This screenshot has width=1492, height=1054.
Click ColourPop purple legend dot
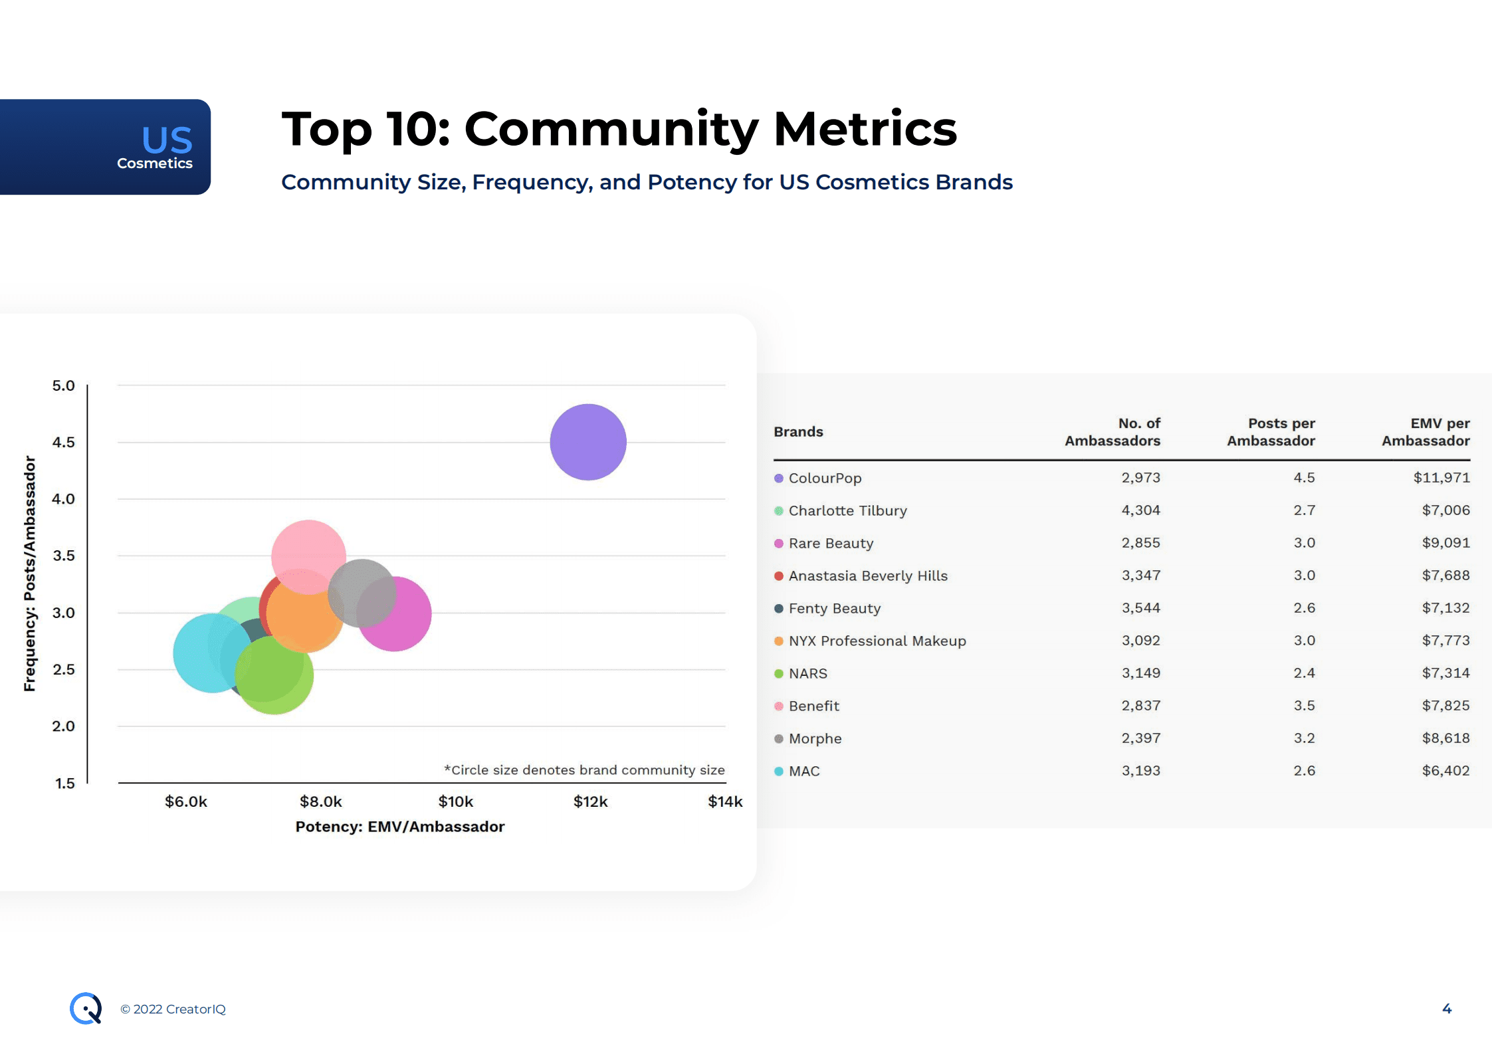pyautogui.click(x=779, y=478)
